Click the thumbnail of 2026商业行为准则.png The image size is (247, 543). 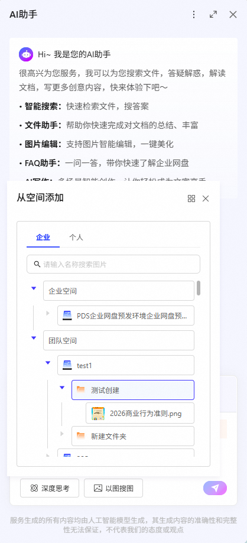tap(98, 414)
